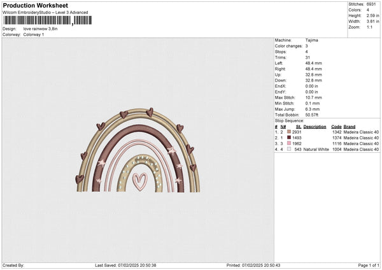Select the design name 'love rainwow 3,8in'
Screen dimensions: 382x270
(x=42, y=29)
